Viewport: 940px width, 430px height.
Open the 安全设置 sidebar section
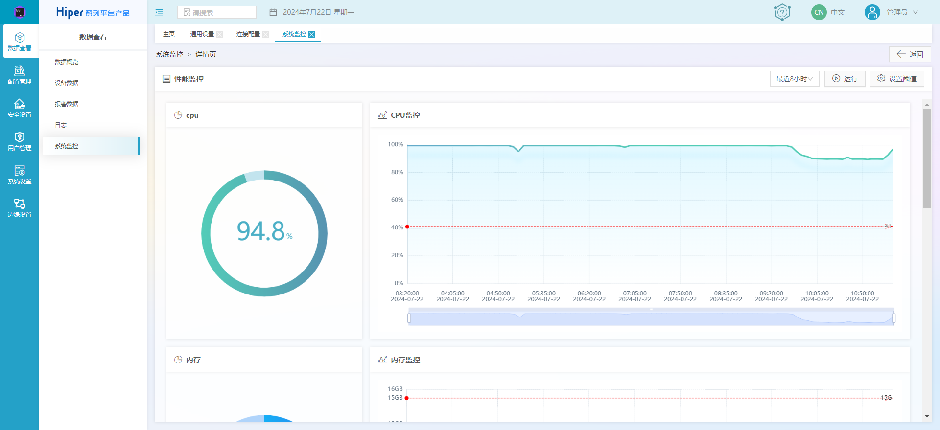[20, 108]
